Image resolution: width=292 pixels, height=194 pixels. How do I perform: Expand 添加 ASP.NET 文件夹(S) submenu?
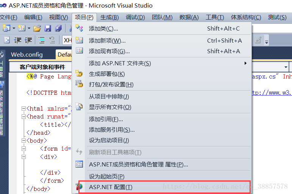tap(162, 63)
